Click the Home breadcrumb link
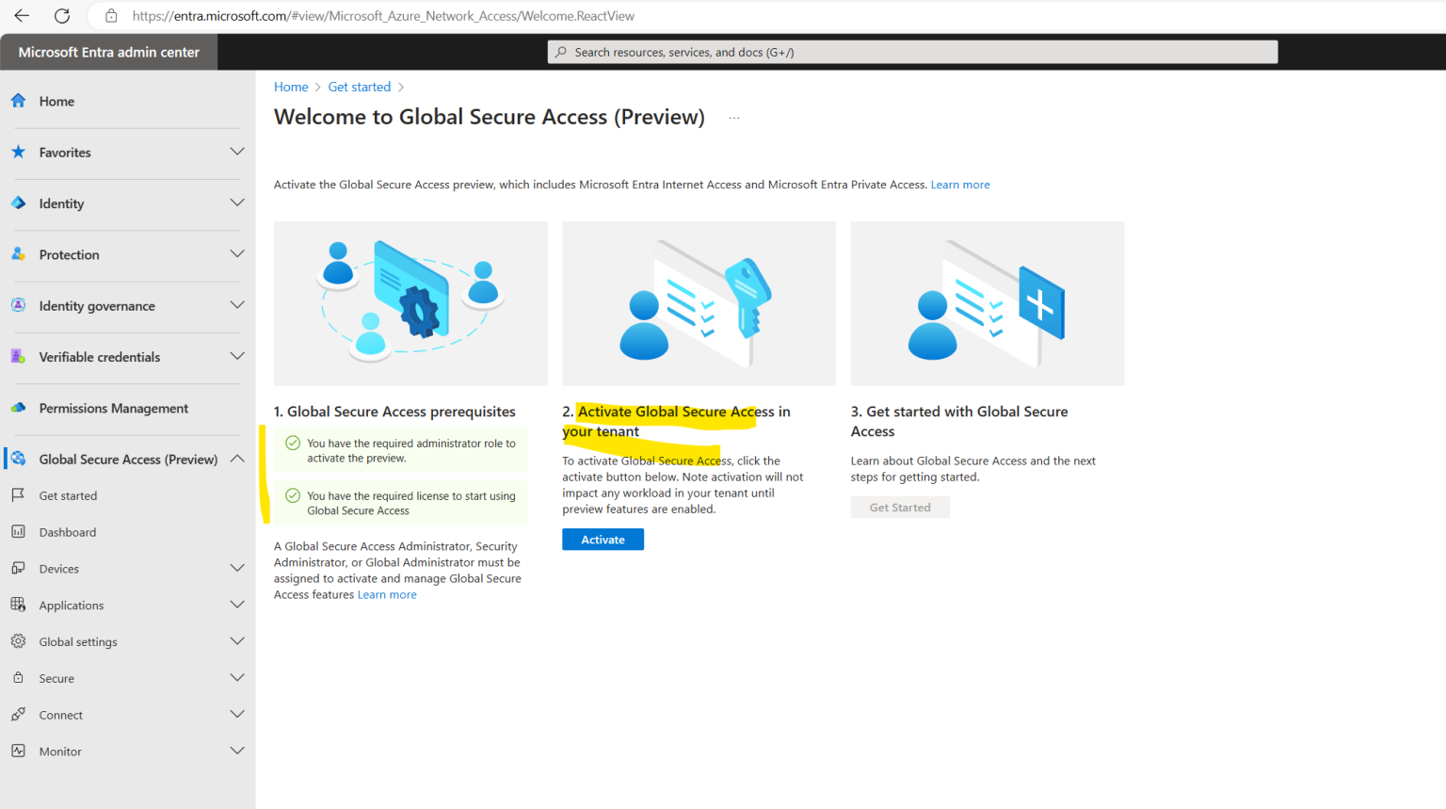Screen dimensions: 1446x809 (x=290, y=86)
